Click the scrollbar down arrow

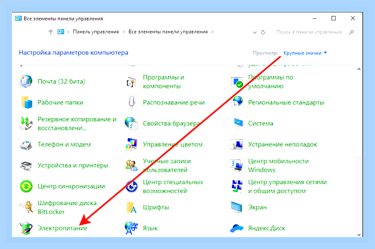pyautogui.click(x=359, y=235)
